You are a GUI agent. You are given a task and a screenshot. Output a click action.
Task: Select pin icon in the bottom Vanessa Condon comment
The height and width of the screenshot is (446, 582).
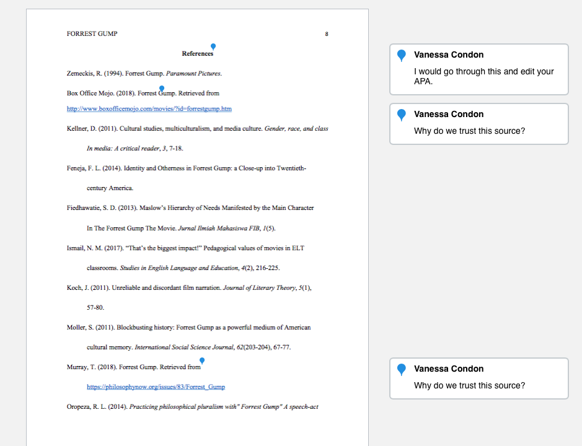coord(401,370)
